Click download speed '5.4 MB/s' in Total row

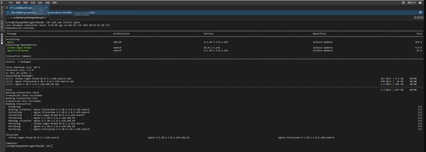(386, 90)
